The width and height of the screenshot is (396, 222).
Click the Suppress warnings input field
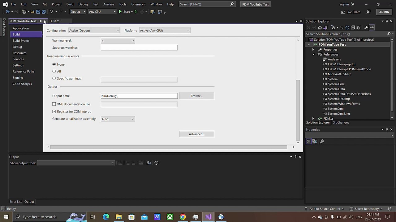(139, 48)
